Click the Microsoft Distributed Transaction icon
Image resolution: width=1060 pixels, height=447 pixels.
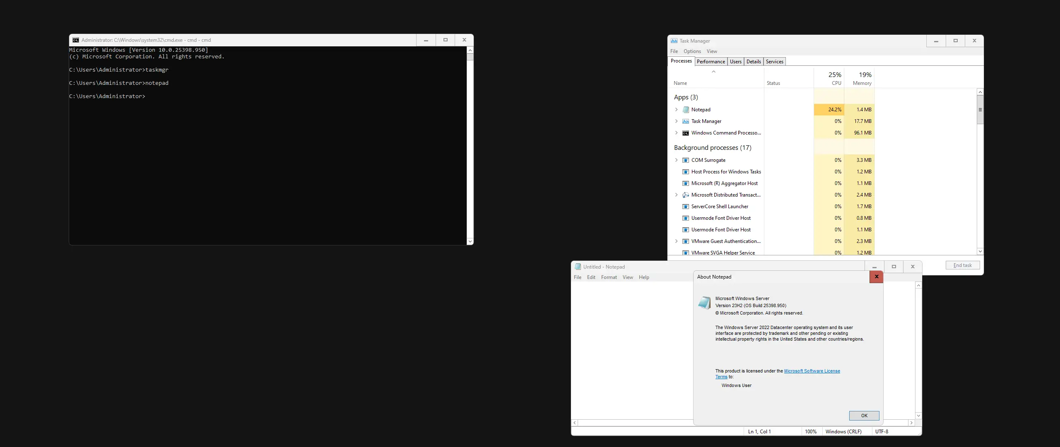[x=686, y=195]
